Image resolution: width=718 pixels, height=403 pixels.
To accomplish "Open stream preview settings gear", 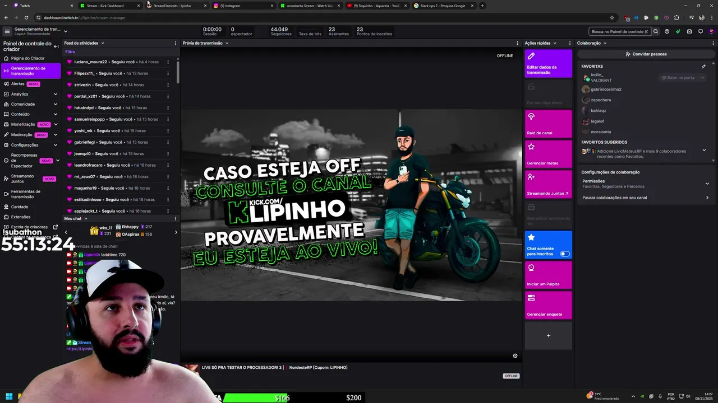I will 515,355.
